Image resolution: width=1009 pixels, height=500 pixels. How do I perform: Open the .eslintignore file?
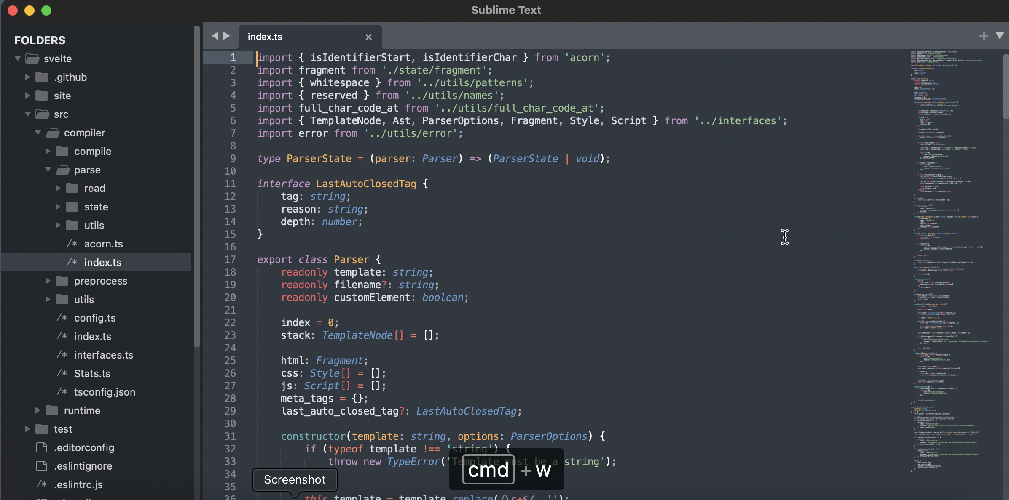(83, 466)
